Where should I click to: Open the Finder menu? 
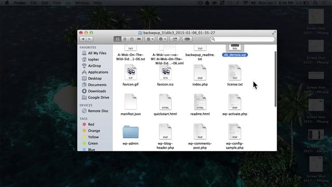point(20,3)
